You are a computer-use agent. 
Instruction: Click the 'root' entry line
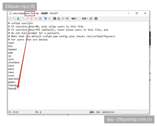11,43
